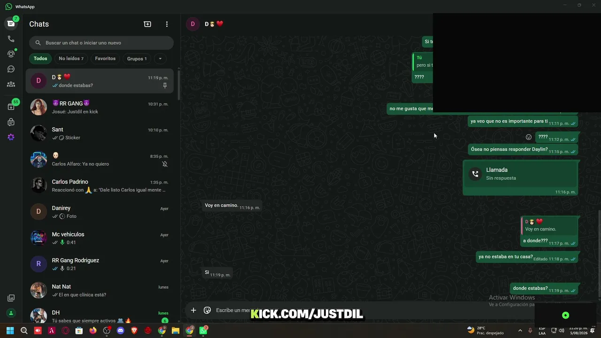Open the RR GANG group chat
The image size is (601, 338).
[100, 107]
